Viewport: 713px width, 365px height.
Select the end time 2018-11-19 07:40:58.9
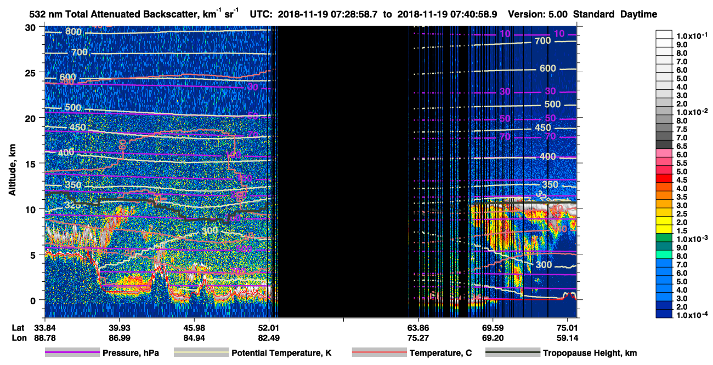tap(447, 15)
